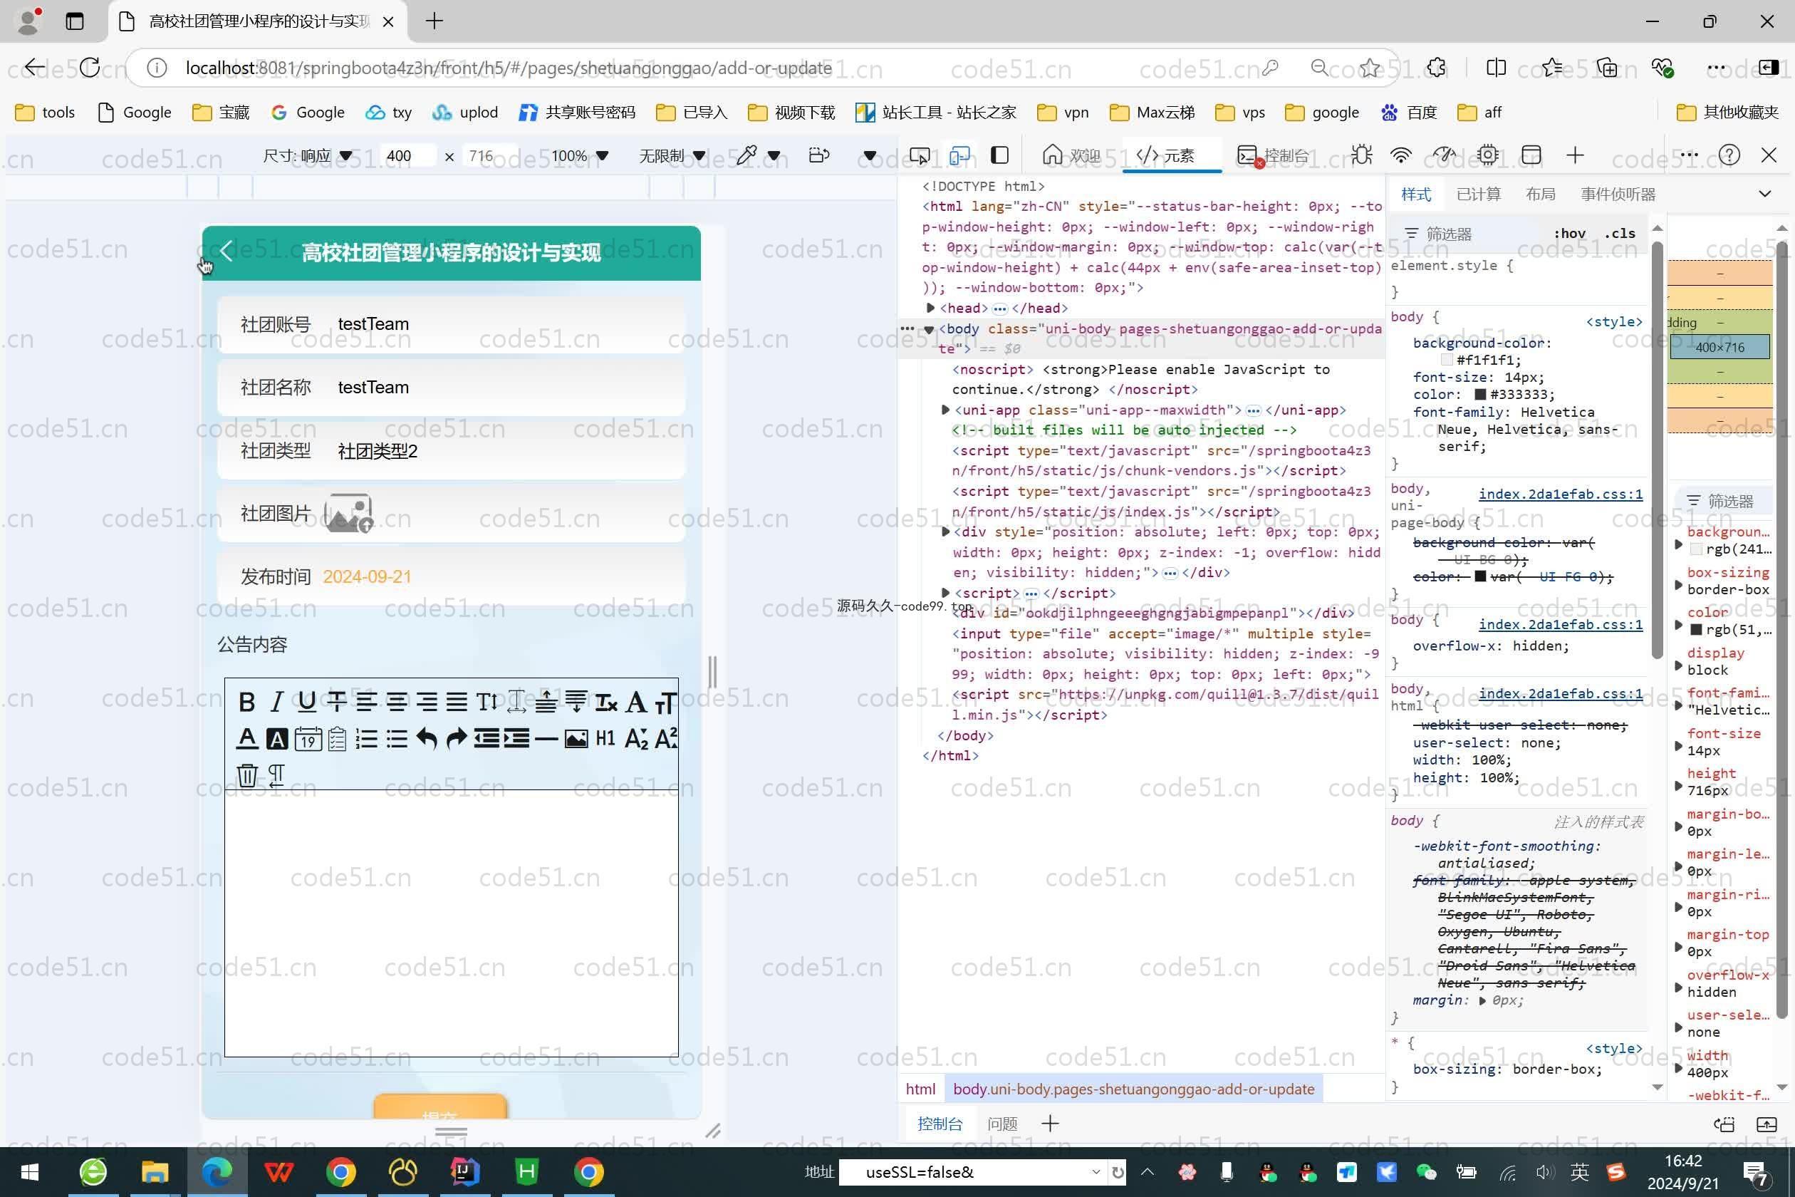Open the 已计算 styles tab
This screenshot has height=1197, width=1795.
pyautogui.click(x=1478, y=194)
